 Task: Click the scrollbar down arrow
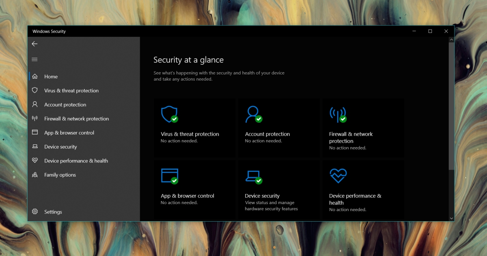451,218
